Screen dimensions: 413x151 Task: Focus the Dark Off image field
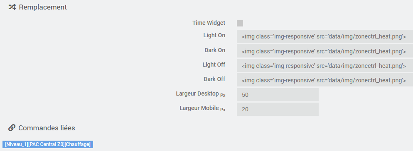tap(325, 80)
